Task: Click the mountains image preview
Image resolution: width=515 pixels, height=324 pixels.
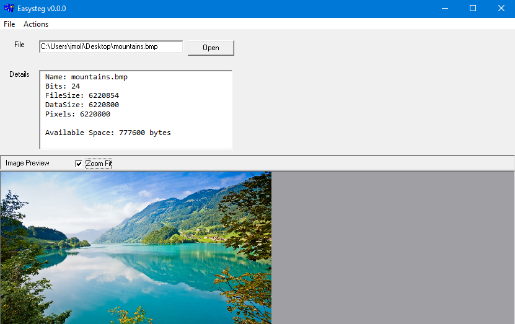Action: click(136, 247)
